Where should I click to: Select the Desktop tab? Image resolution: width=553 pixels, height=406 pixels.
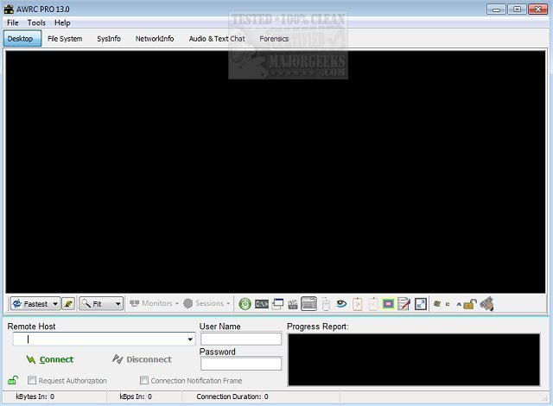[x=22, y=38]
